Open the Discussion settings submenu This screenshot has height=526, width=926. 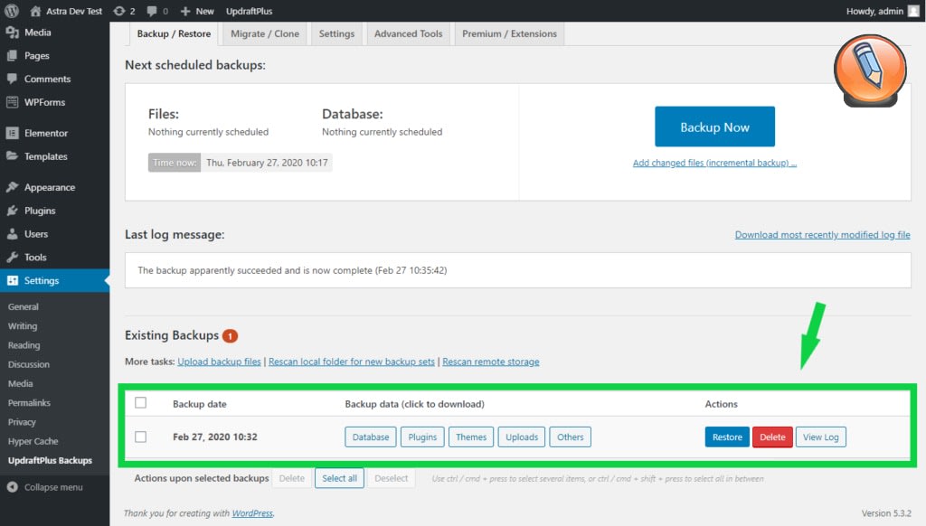click(x=28, y=364)
